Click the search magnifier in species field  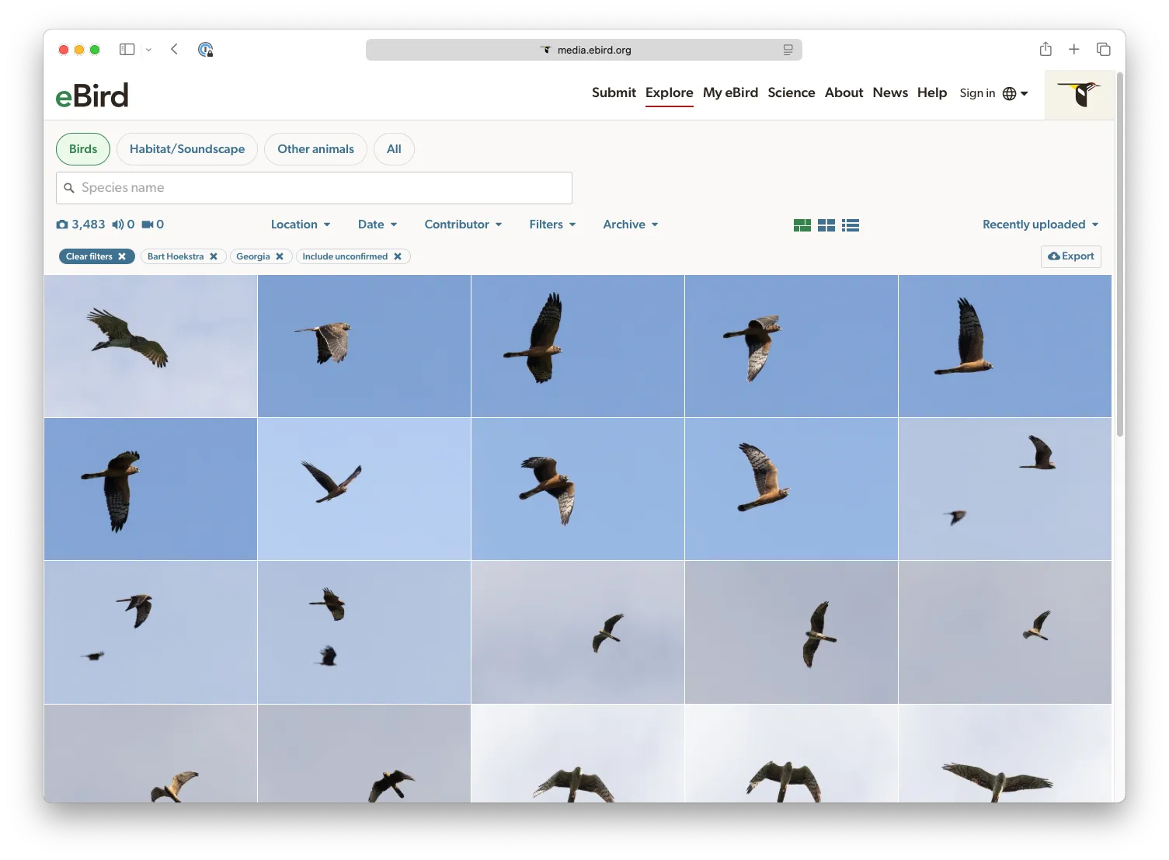click(70, 187)
